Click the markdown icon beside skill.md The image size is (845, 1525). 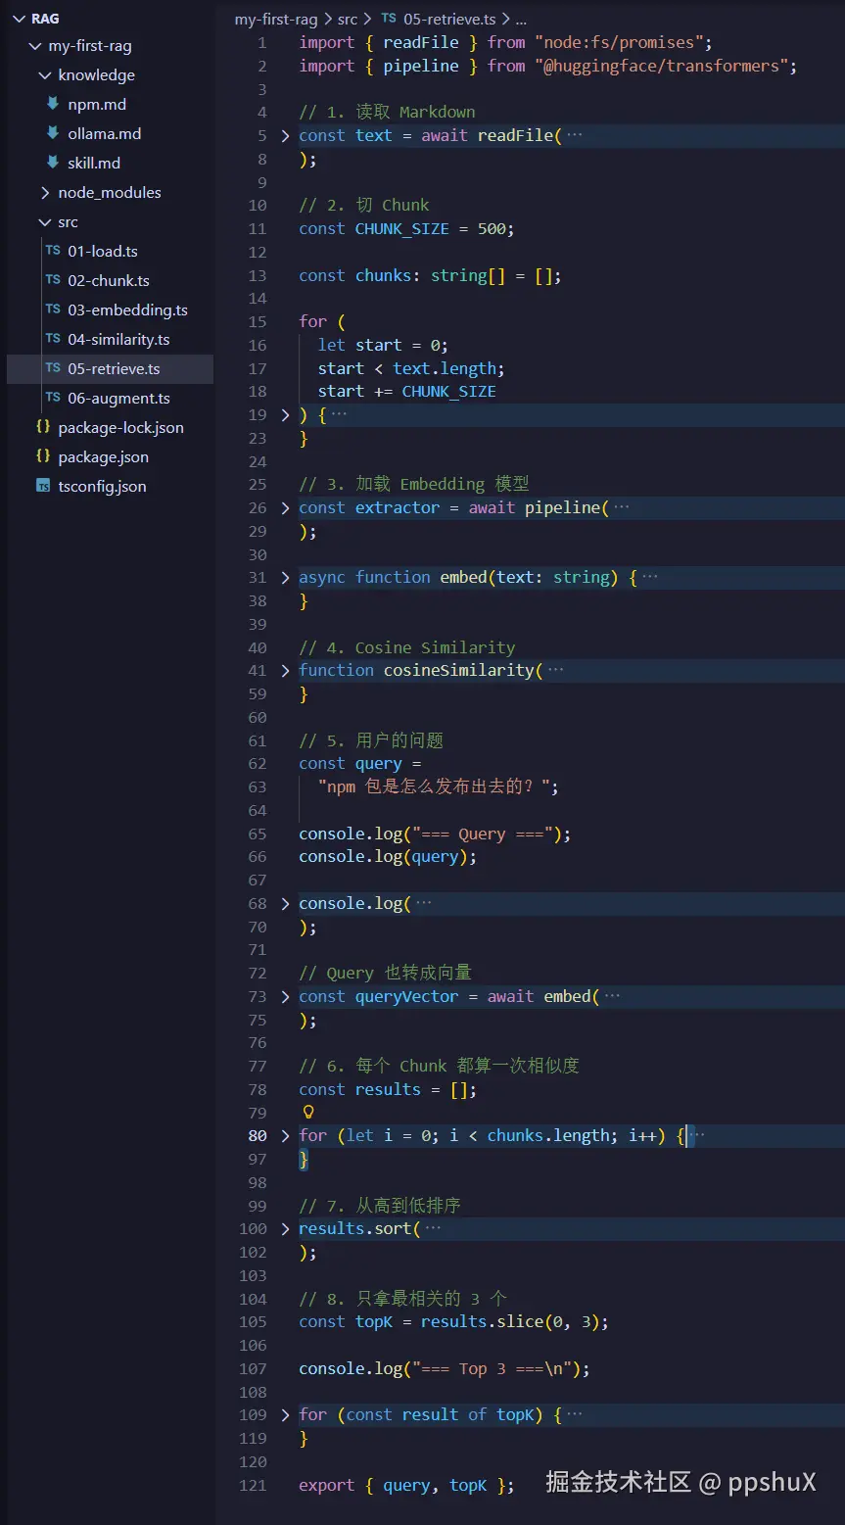point(53,163)
